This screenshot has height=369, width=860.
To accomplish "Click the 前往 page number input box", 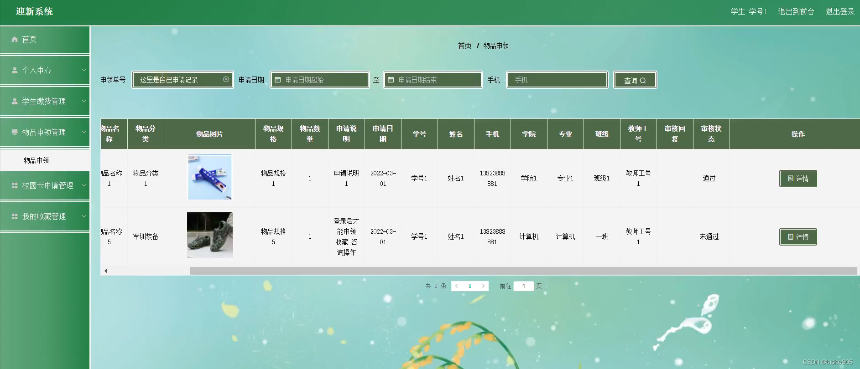I will point(524,286).
